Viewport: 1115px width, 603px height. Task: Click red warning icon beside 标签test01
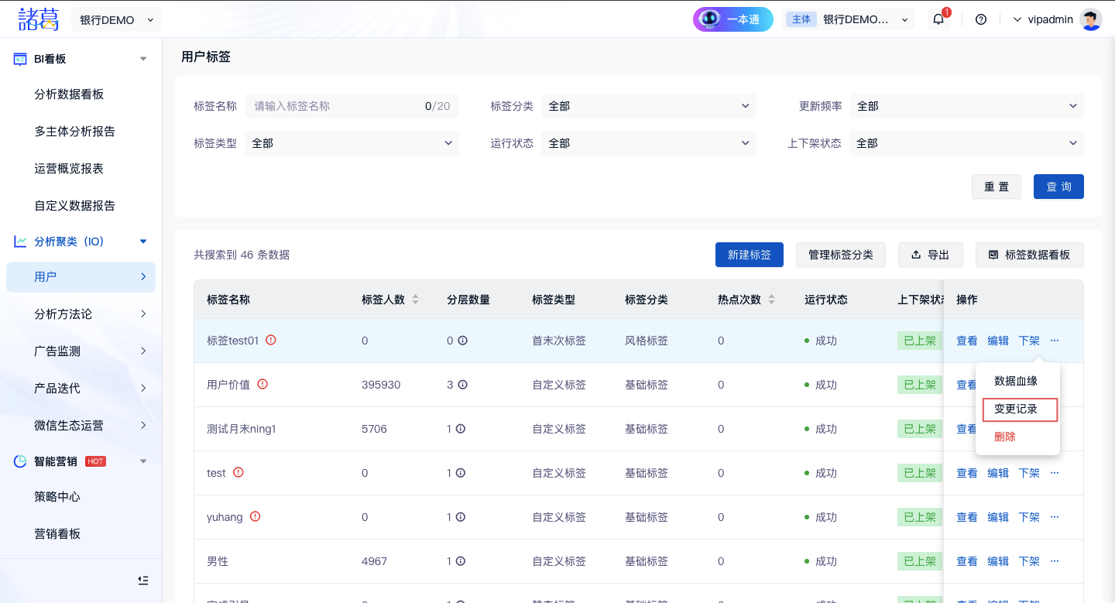[271, 340]
